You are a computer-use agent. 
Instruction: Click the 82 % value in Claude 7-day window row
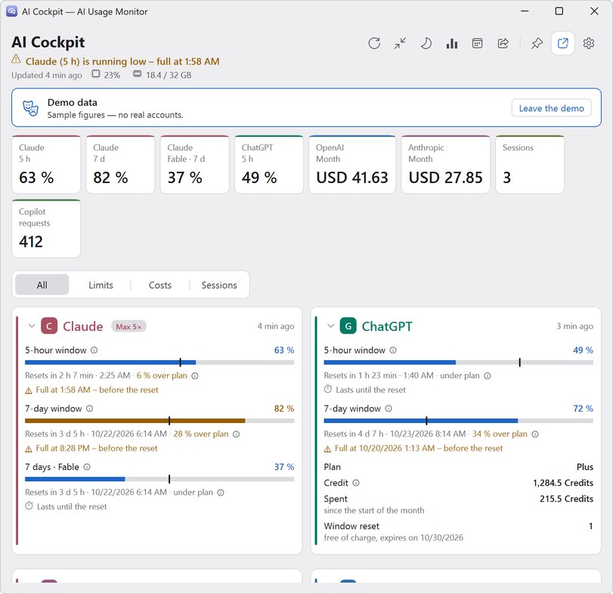284,409
